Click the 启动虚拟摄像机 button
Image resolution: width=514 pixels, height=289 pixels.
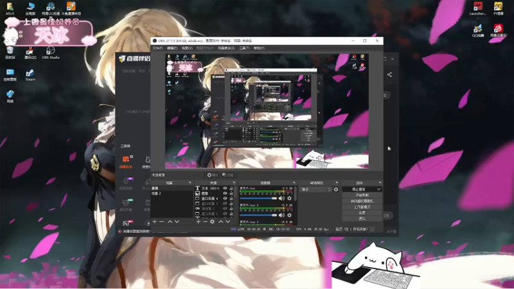click(x=362, y=201)
